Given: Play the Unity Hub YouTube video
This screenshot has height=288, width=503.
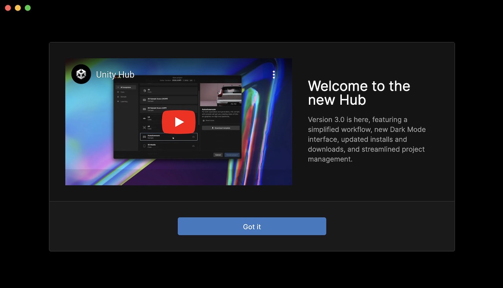Looking at the screenshot, I should coord(178,122).
